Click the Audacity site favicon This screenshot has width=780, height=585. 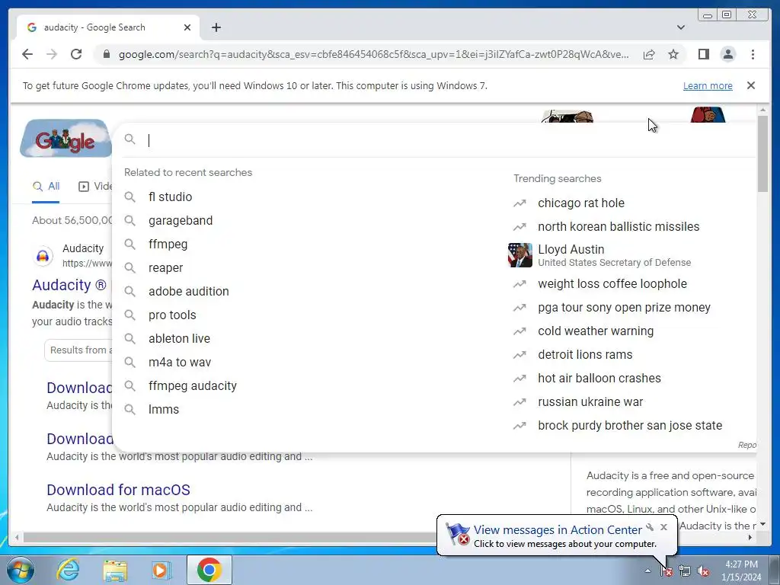pos(43,256)
